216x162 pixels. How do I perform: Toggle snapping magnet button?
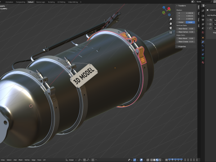click(85, 160)
